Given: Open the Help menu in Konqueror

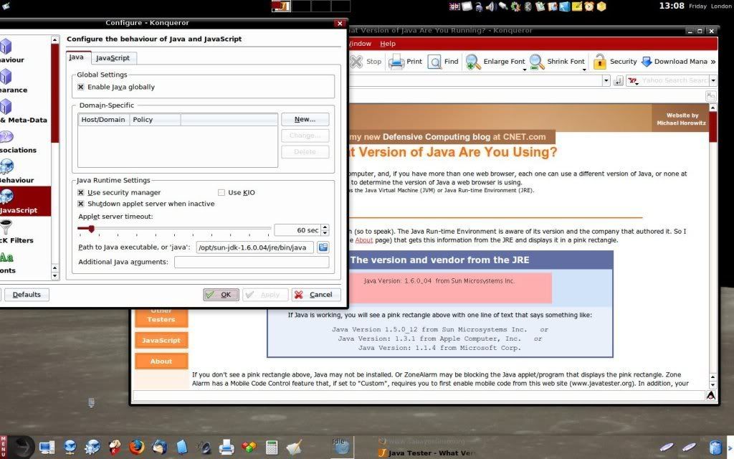Looking at the screenshot, I should [388, 44].
